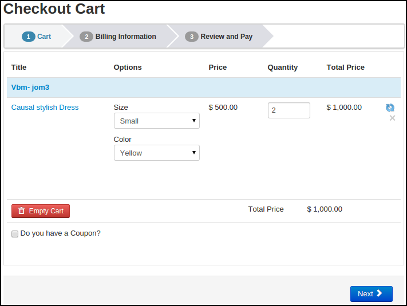The width and height of the screenshot is (407, 306).
Task: Switch to the Cart step tab
Action: [x=44, y=37]
